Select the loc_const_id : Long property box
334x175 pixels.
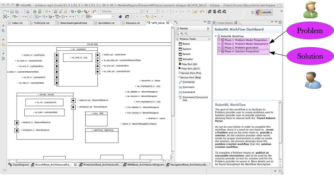coord(77,58)
